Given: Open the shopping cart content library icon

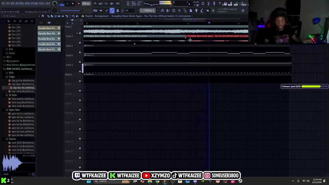Looking at the screenshot, I should point(213,11).
